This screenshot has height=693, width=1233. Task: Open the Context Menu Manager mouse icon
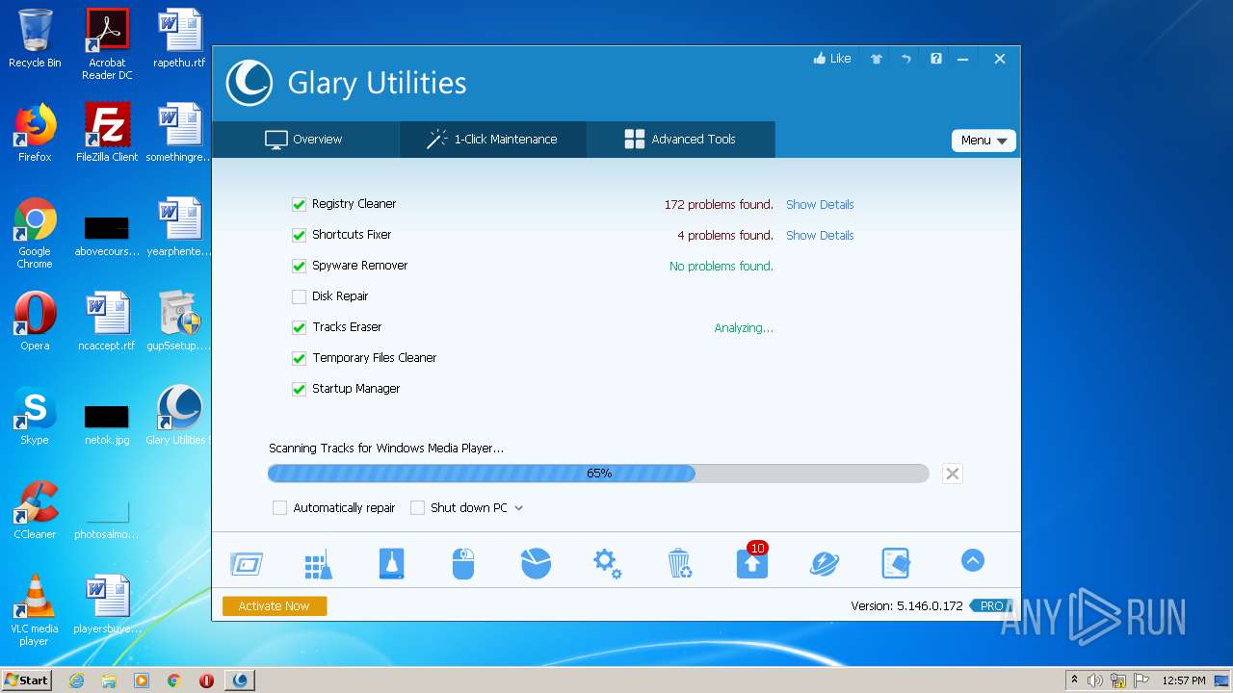point(463,564)
